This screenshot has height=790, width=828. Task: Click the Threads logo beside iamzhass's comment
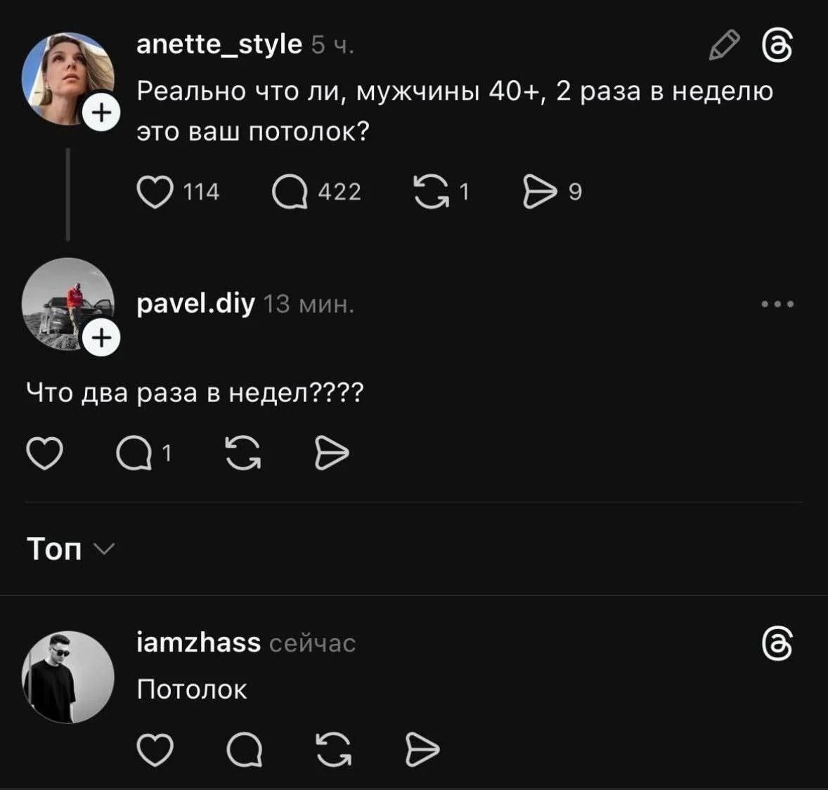[777, 643]
